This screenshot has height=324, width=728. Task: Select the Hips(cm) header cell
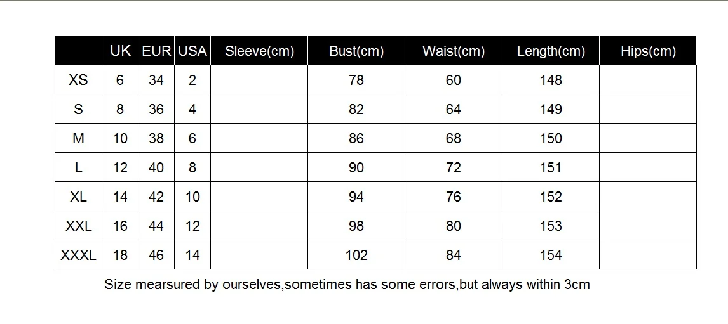click(x=648, y=51)
